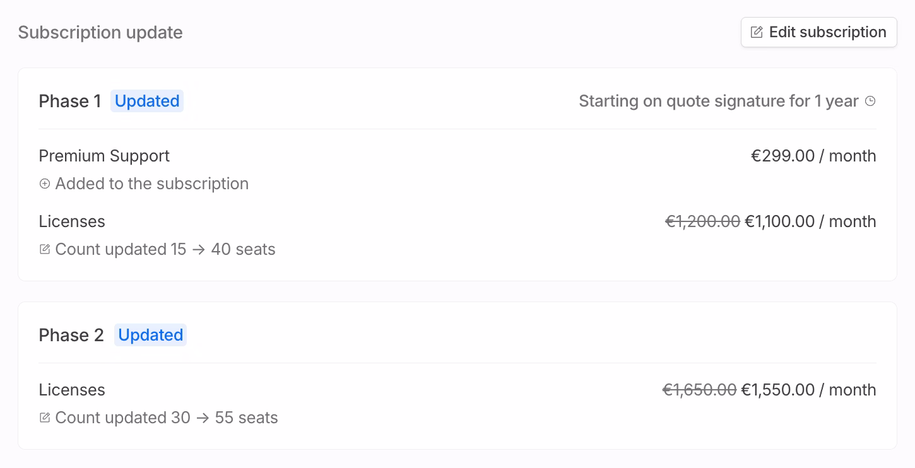Click the edit icon by Count updated 30

(45, 418)
